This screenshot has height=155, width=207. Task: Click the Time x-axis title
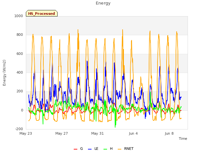(183, 139)
